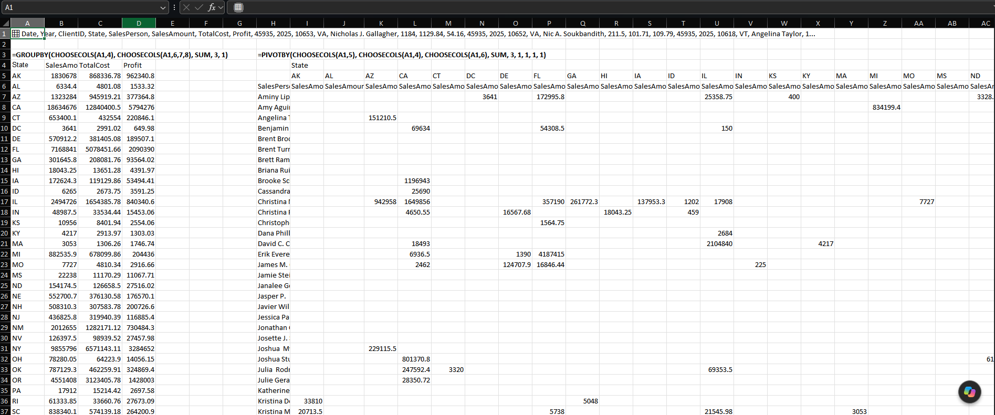Select column header AC
This screenshot has width=995, height=415.
pos(982,23)
